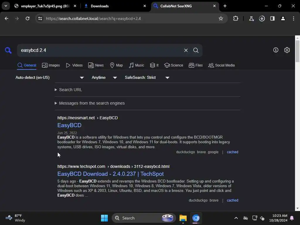The height and width of the screenshot is (225, 300).
Task: Switch to the Downloads tab
Action: pyautogui.click(x=115, y=6)
